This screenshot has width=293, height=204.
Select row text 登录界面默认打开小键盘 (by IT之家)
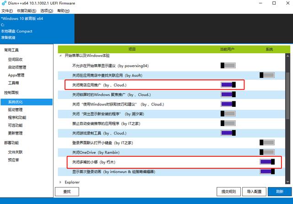[x=103, y=143]
